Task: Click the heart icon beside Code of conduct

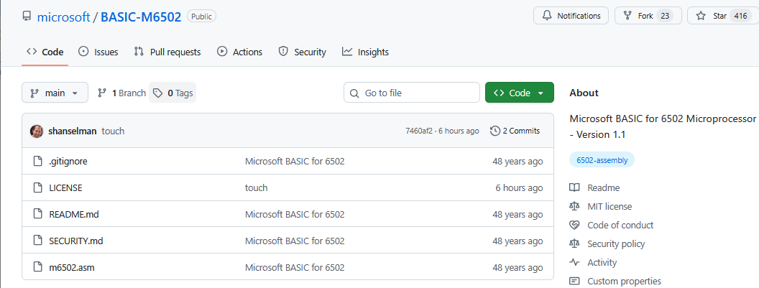Action: tap(574, 225)
